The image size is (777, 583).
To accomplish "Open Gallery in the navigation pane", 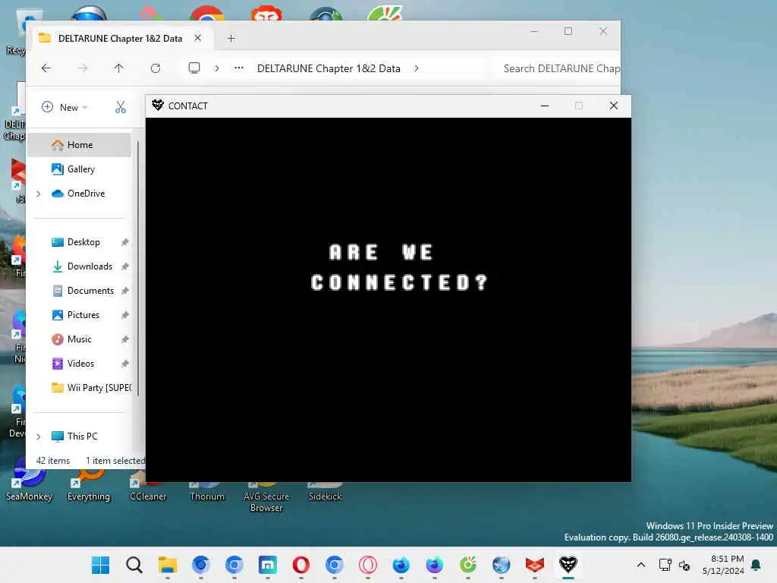I will click(x=80, y=169).
